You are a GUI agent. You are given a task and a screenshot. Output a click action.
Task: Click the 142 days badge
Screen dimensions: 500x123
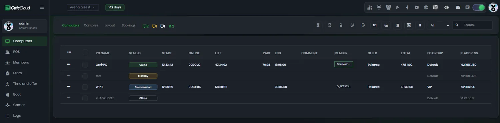click(115, 7)
